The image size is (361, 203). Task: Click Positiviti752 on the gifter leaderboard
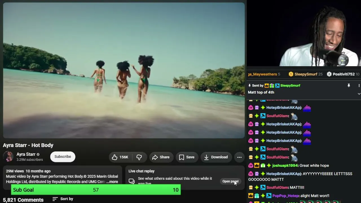coord(344,74)
